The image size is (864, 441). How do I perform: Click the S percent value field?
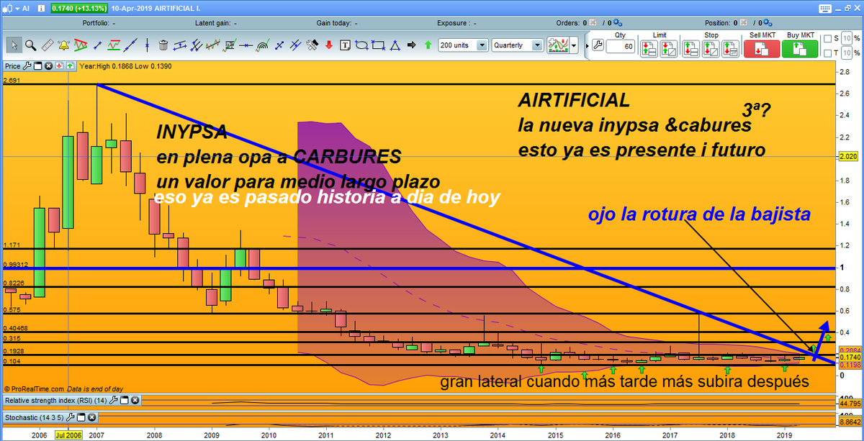tap(847, 38)
